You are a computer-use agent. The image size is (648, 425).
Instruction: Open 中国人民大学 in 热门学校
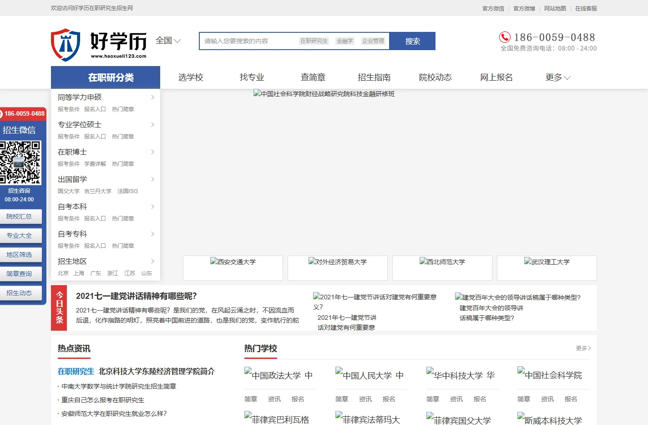(x=370, y=375)
